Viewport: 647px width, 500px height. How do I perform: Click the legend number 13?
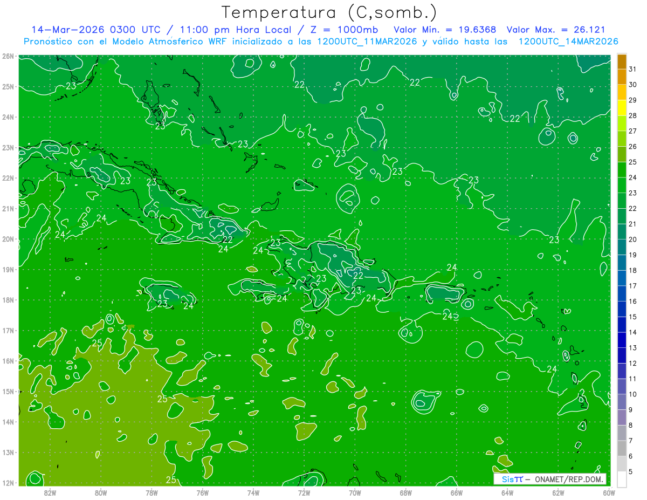[633, 348]
